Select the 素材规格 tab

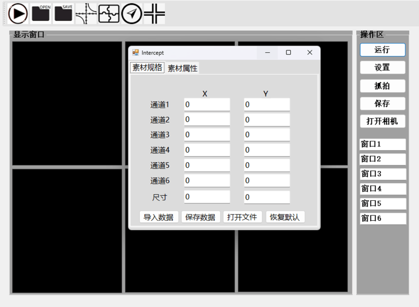tap(147, 67)
